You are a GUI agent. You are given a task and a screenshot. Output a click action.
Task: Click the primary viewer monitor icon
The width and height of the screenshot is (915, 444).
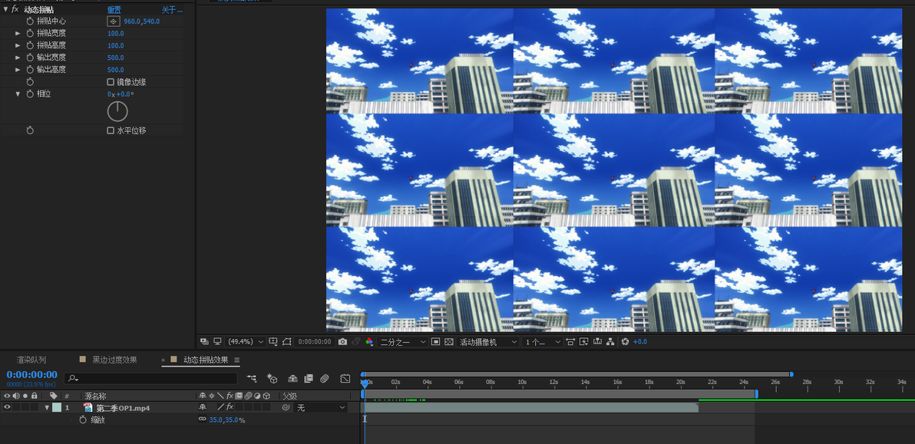click(217, 341)
